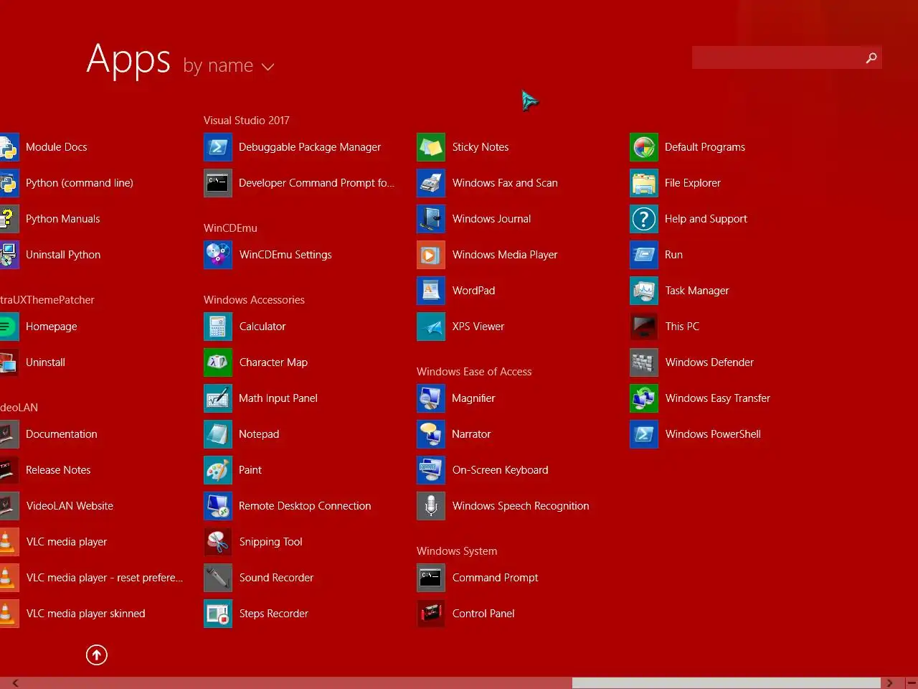Open Default Programs icon

[644, 147]
